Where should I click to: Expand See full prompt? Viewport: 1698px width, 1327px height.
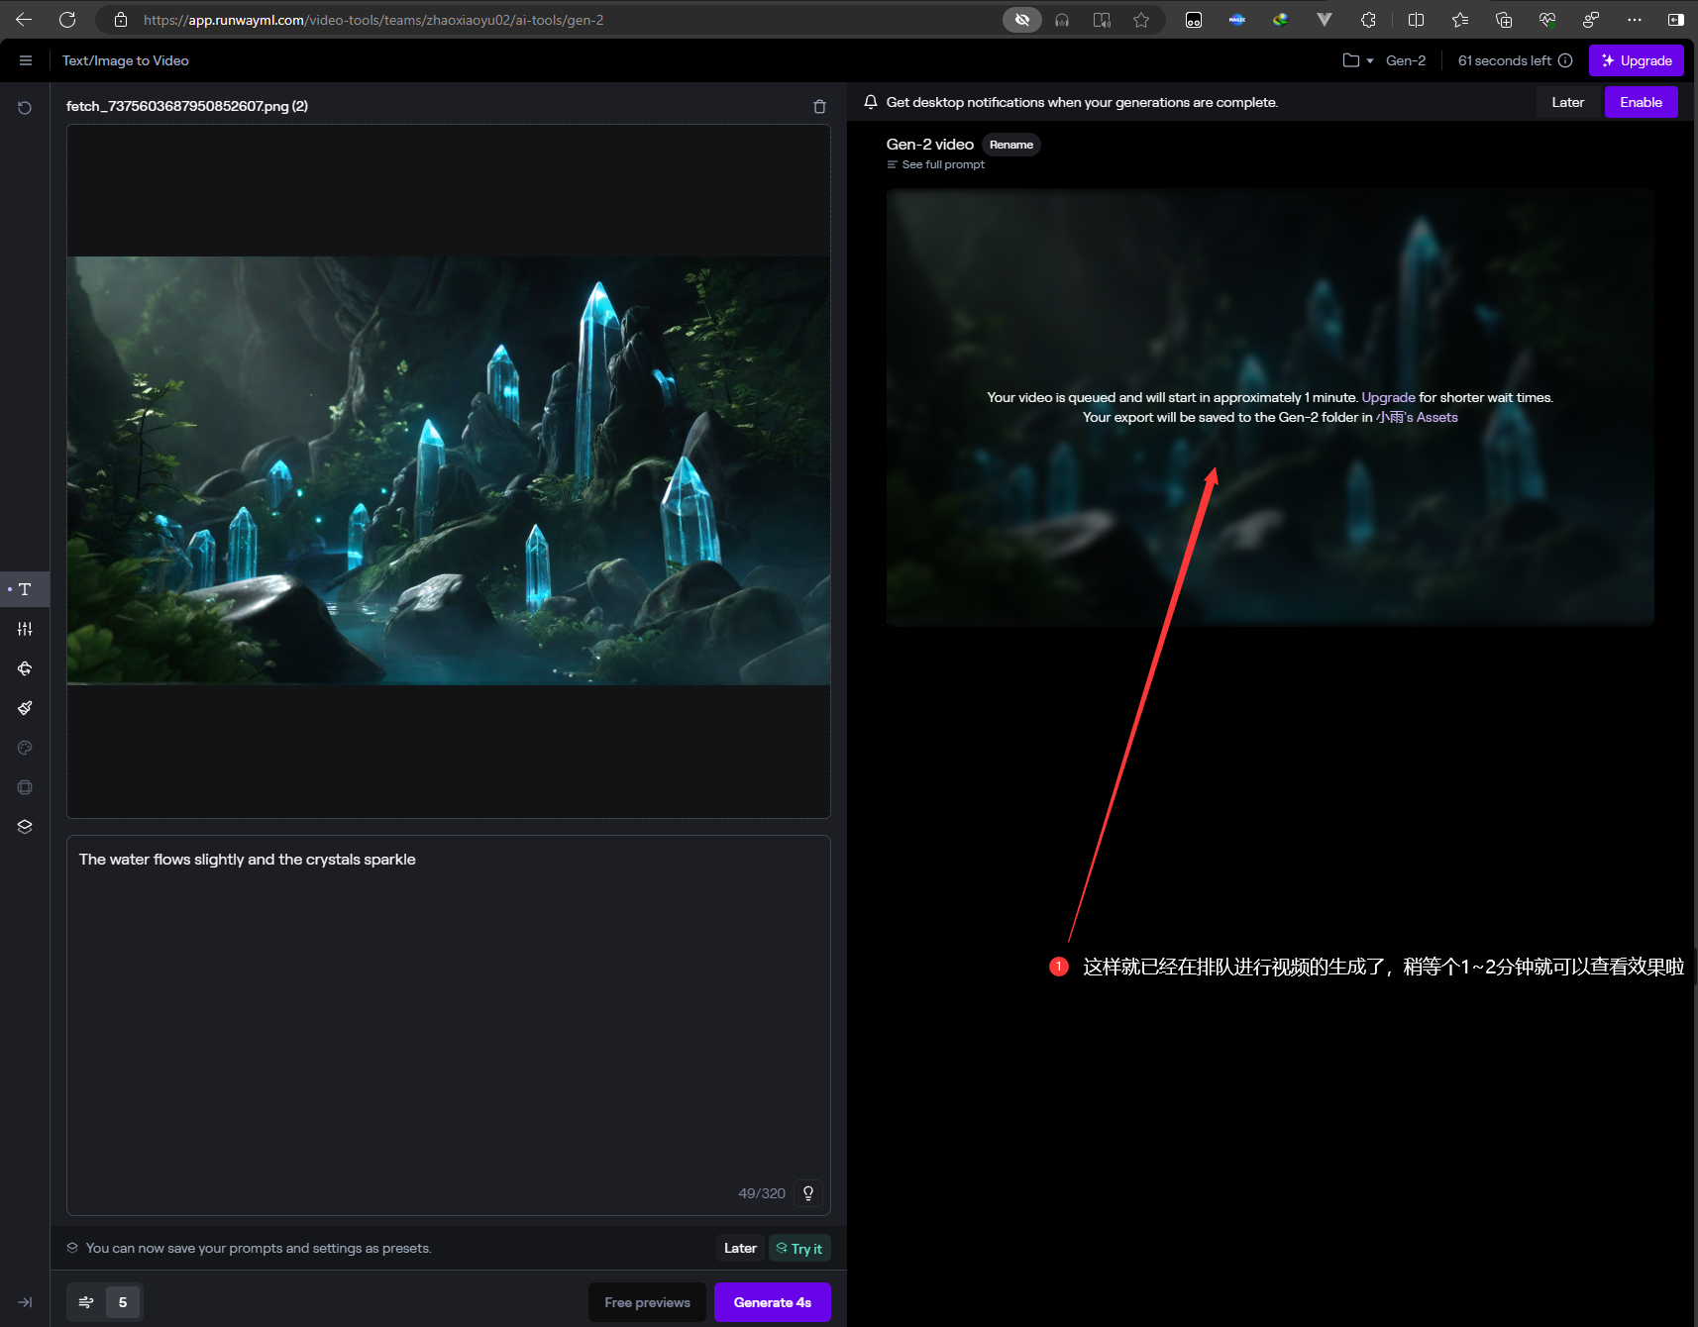pyautogui.click(x=936, y=164)
